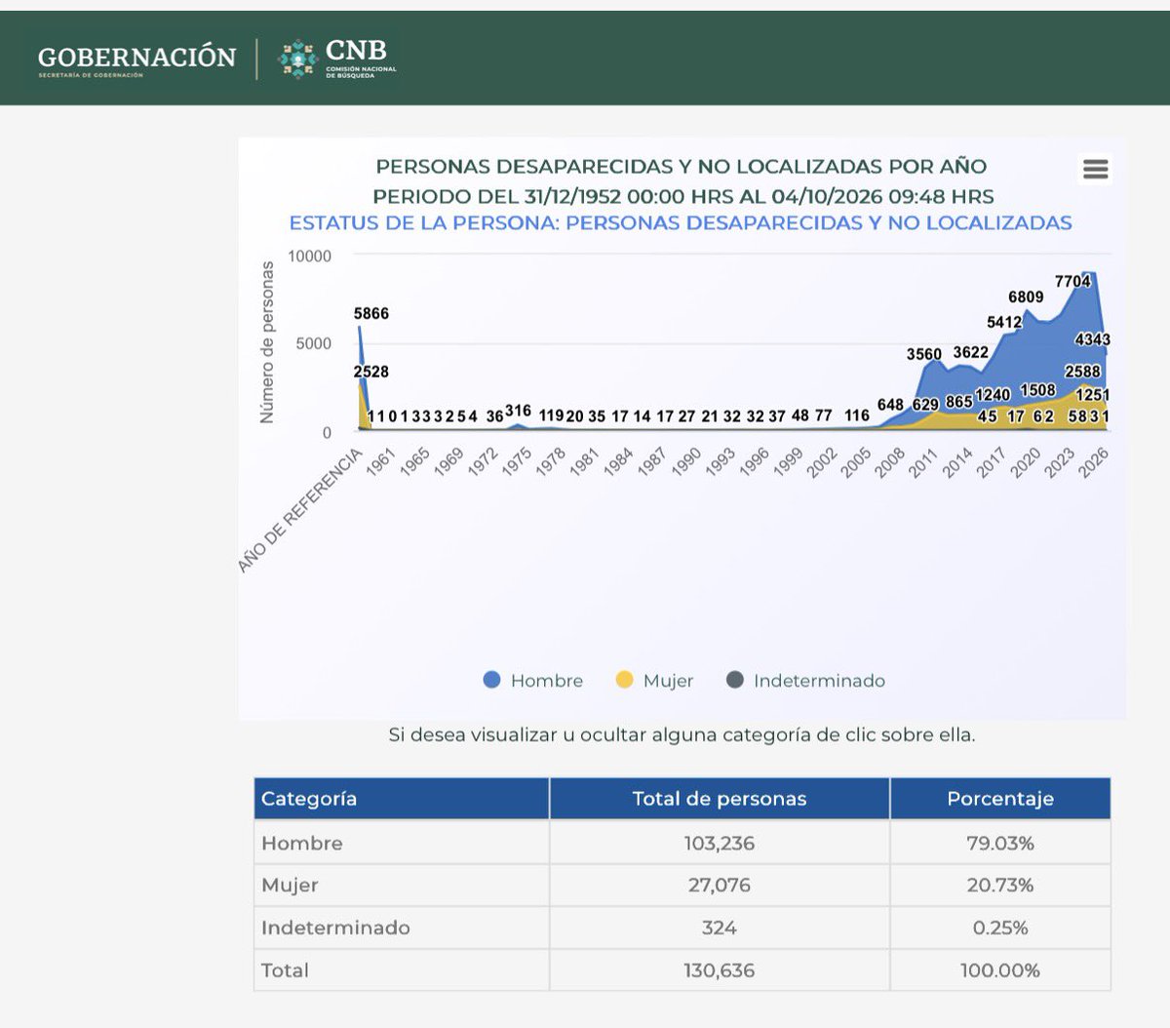The height and width of the screenshot is (1028, 1170).
Task: Click the CNB Comisión Nacional de Búsqueda logo
Action: [336, 59]
